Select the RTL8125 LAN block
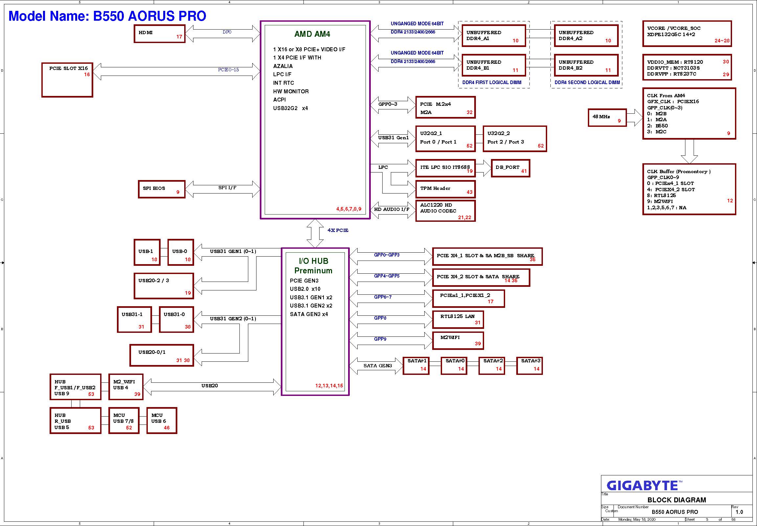The width and height of the screenshot is (757, 526). pos(458,320)
